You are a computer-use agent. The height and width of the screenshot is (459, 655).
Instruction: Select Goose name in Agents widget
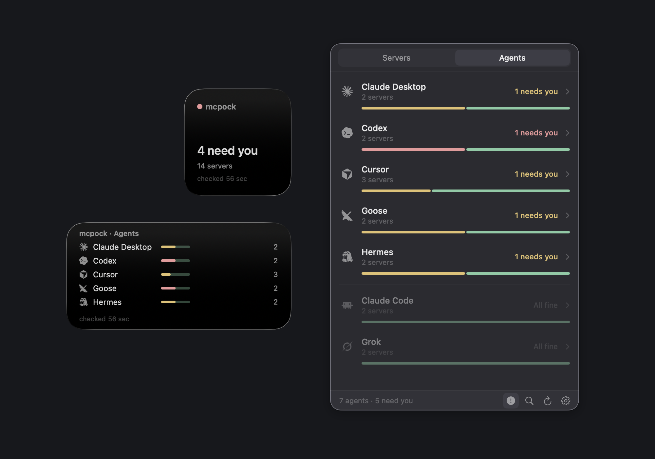[x=105, y=289]
